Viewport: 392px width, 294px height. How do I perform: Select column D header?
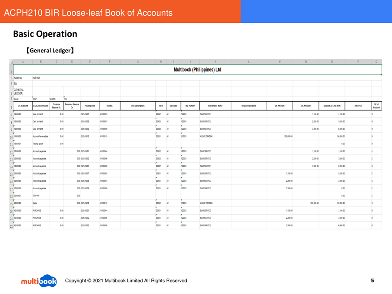click(72, 62)
